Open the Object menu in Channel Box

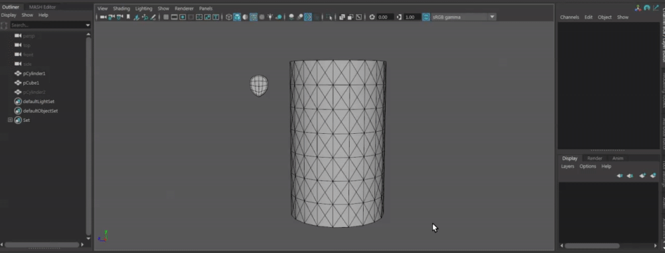pos(604,17)
